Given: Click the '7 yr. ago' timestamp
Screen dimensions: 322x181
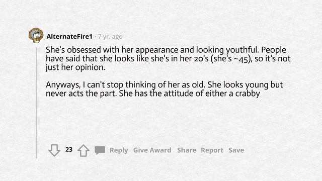Looking at the screenshot, I should (x=110, y=37).
